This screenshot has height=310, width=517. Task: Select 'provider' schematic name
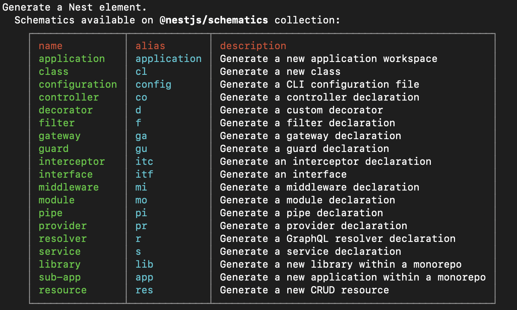click(63, 226)
